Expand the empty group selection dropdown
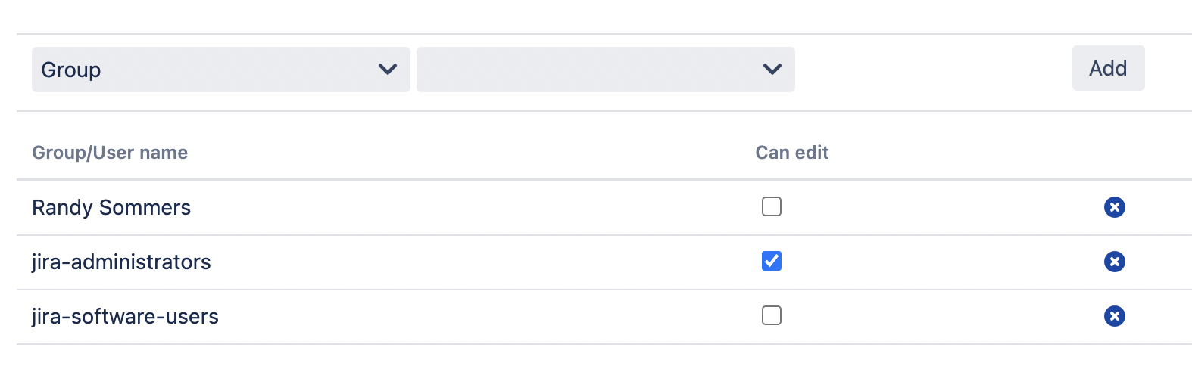 (591, 70)
